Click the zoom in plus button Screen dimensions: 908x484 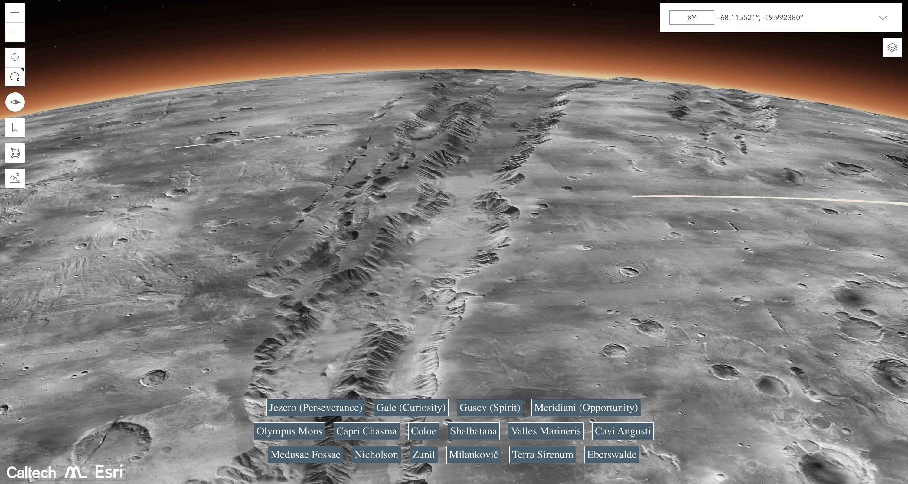point(15,13)
